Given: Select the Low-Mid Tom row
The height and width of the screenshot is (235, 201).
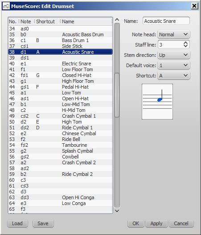Looking at the screenshot, I should click(61, 104).
